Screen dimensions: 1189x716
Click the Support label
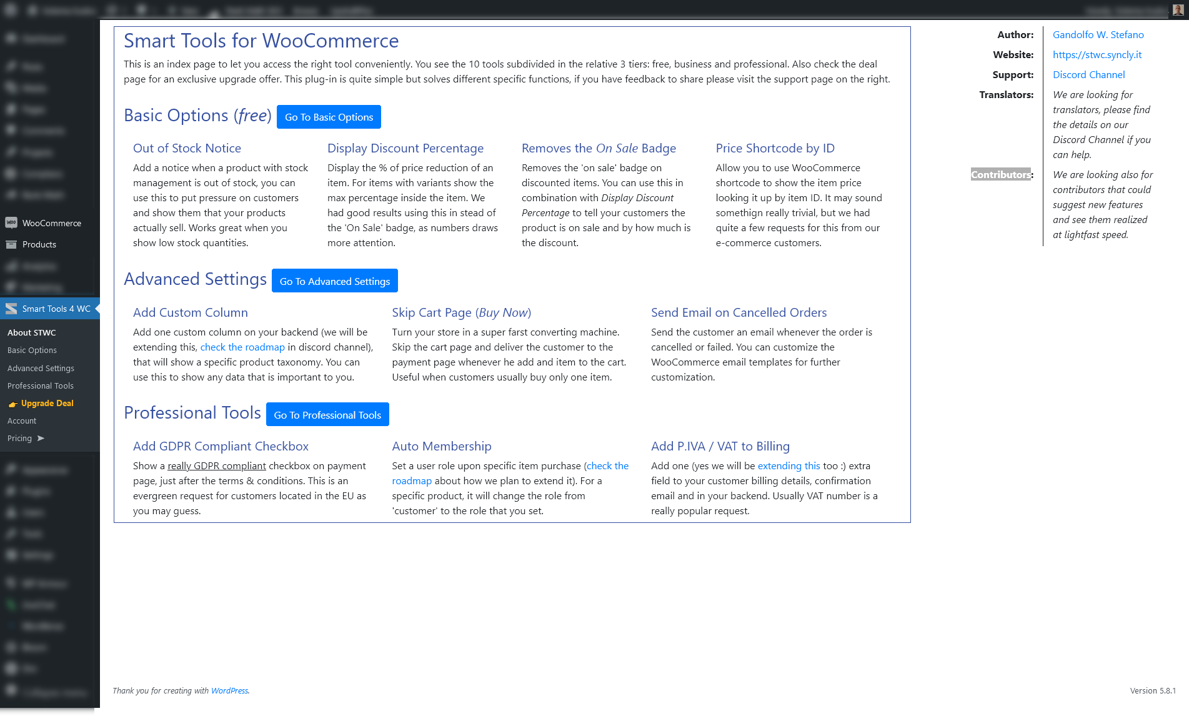point(1013,75)
